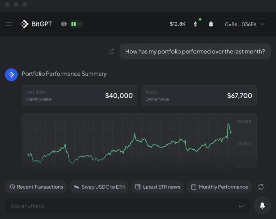
Task: Click the edit icon beside the question bubble
Action: coord(111,51)
